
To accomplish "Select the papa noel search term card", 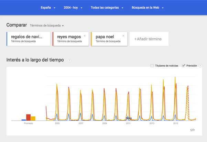I will (109, 39).
